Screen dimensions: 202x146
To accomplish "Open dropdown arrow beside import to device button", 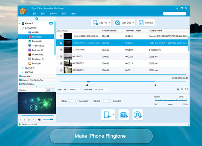I will (113, 115).
